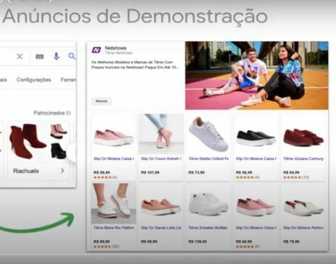Viewport: 336px width, 264px height.
Task: Open the Slip On Couro Kolosh product image
Action: click(161, 135)
